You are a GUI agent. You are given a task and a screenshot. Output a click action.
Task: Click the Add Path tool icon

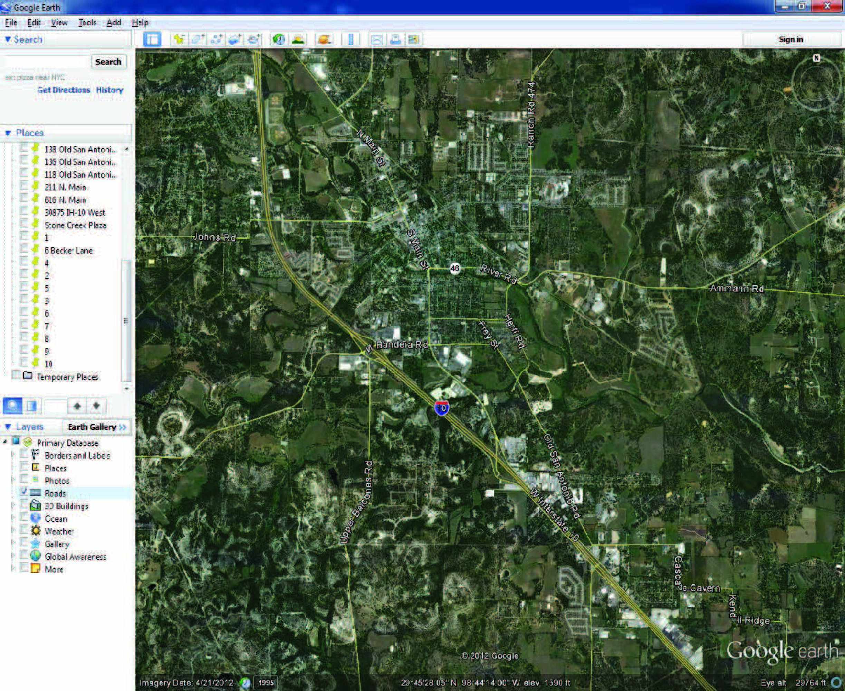pos(217,39)
